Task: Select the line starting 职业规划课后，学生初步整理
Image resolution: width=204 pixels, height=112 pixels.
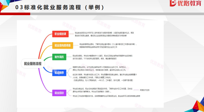Action: click(x=103, y=56)
